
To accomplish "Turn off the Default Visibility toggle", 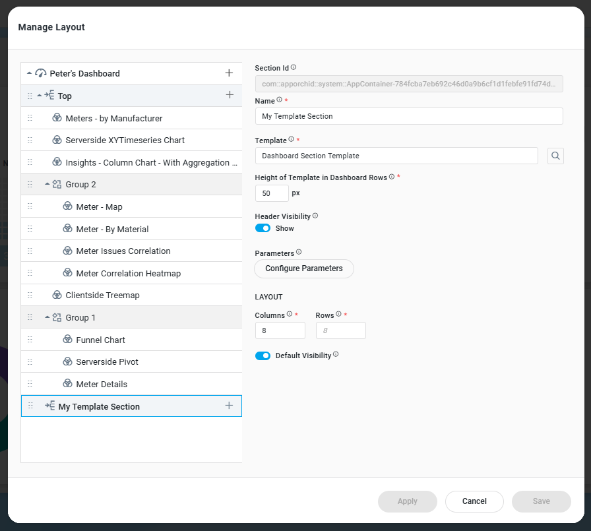I will point(263,356).
